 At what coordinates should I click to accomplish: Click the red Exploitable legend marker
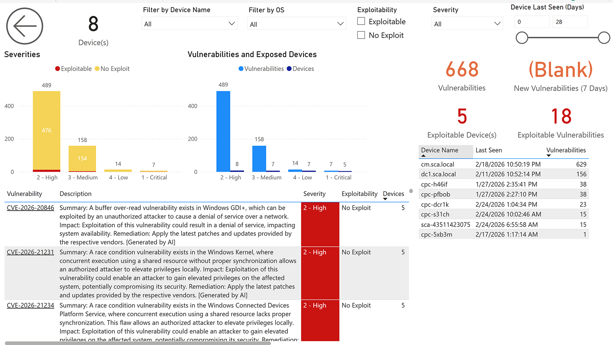click(57, 69)
